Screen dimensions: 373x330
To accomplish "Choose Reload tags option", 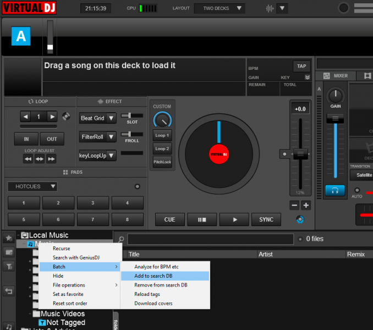I will pos(165,294).
